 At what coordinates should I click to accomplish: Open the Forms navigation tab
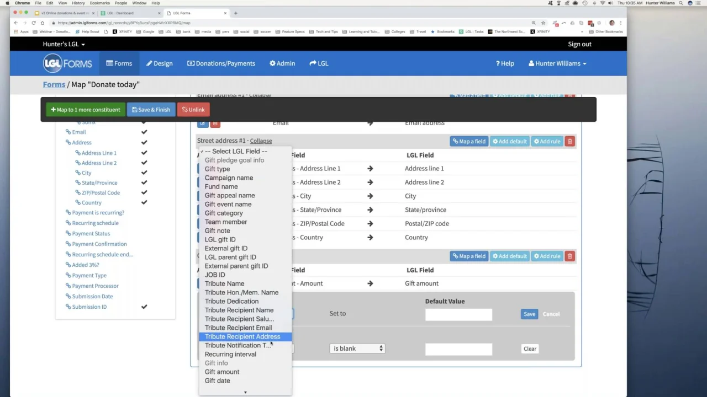coord(119,63)
